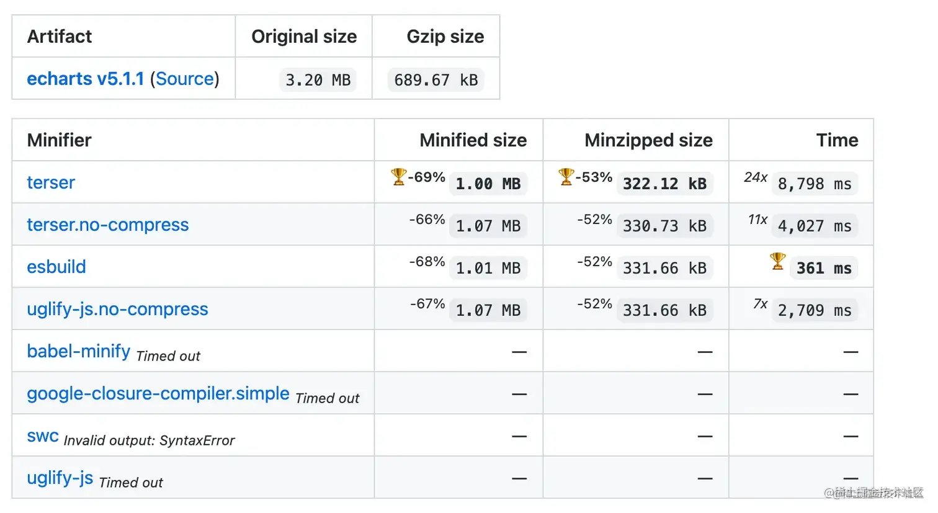Viewport: 938px width, 513px height.
Task: Follow the terser.no-compress link
Action: pyautogui.click(x=107, y=225)
